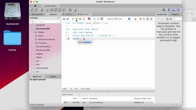Viewport: 196px width, 110px height.
Task: Toggle the right sidebar panel
Action: pos(178,10)
